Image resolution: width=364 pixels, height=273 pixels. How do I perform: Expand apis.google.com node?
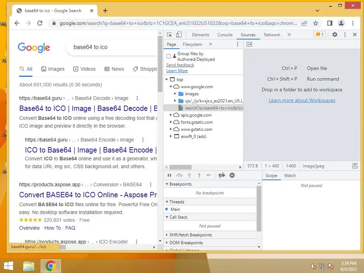coord(171,115)
